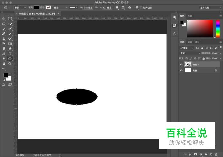The width and height of the screenshot is (223, 157).
Task: Click the layer style fx icon
Action: 190,154
